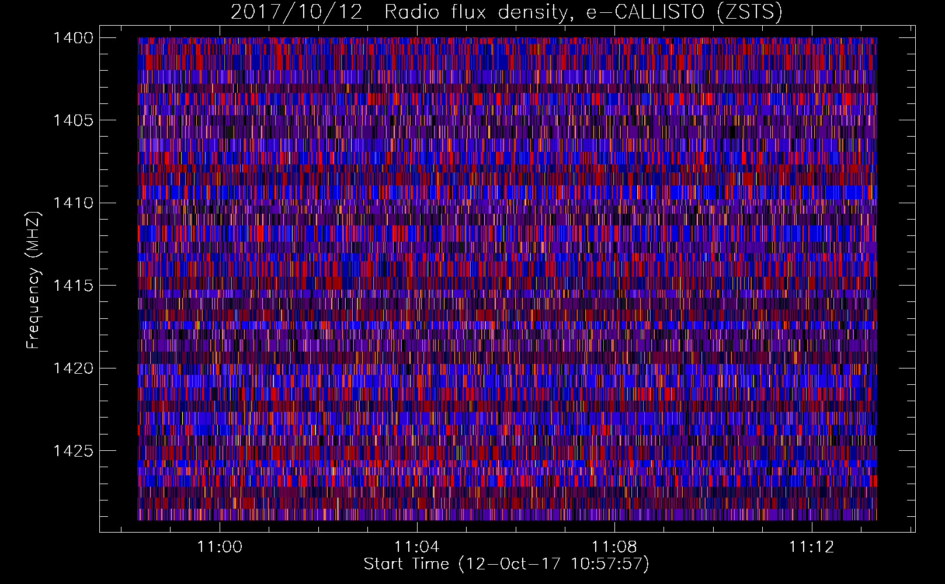Select the 1420 frequency tick label
945x584 pixels.
pos(73,369)
